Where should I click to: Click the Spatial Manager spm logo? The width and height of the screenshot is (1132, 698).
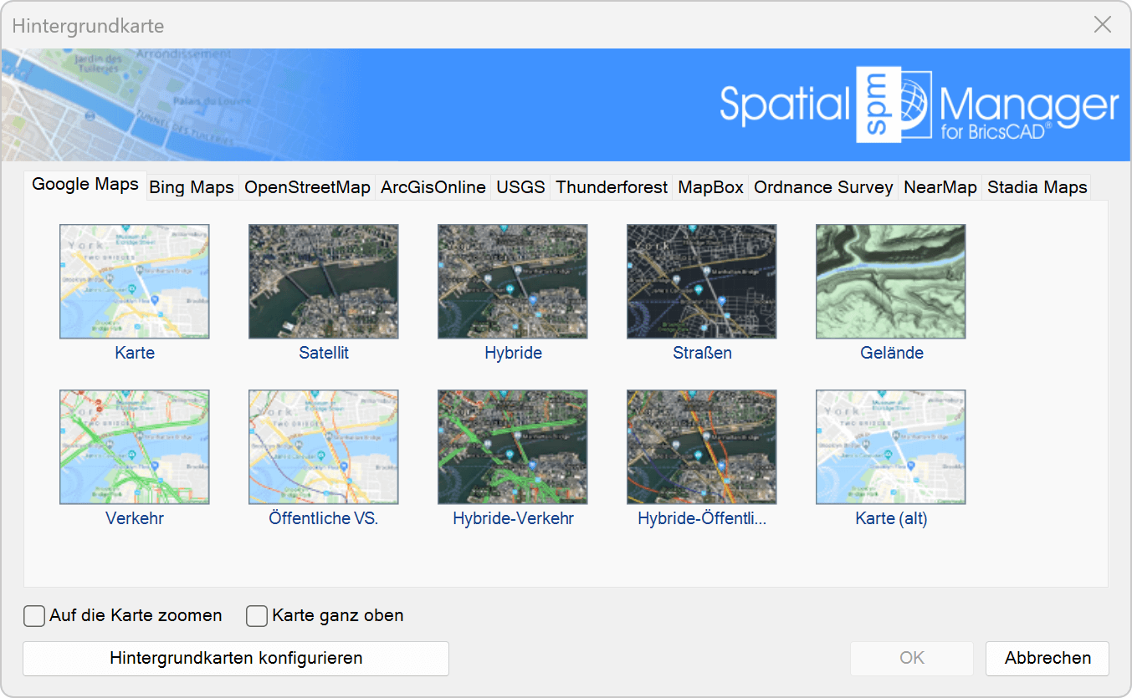tap(893, 104)
